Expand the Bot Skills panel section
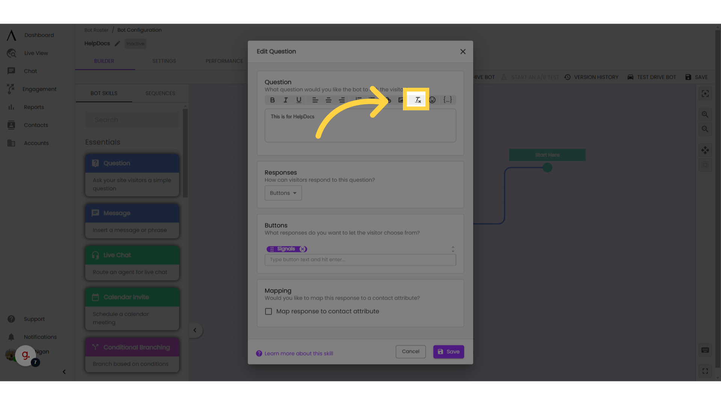This screenshot has height=405, width=721. tap(195, 330)
